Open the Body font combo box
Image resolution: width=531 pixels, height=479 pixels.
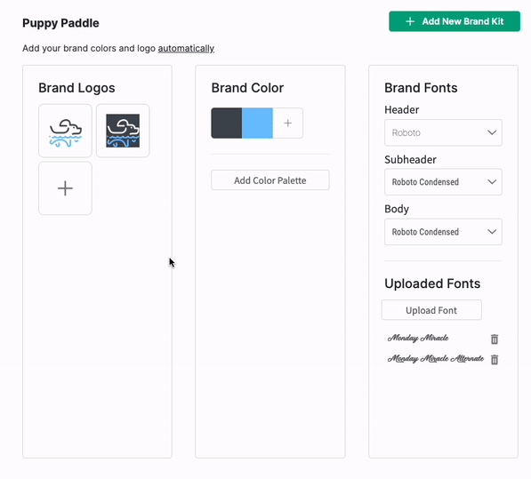(x=443, y=232)
